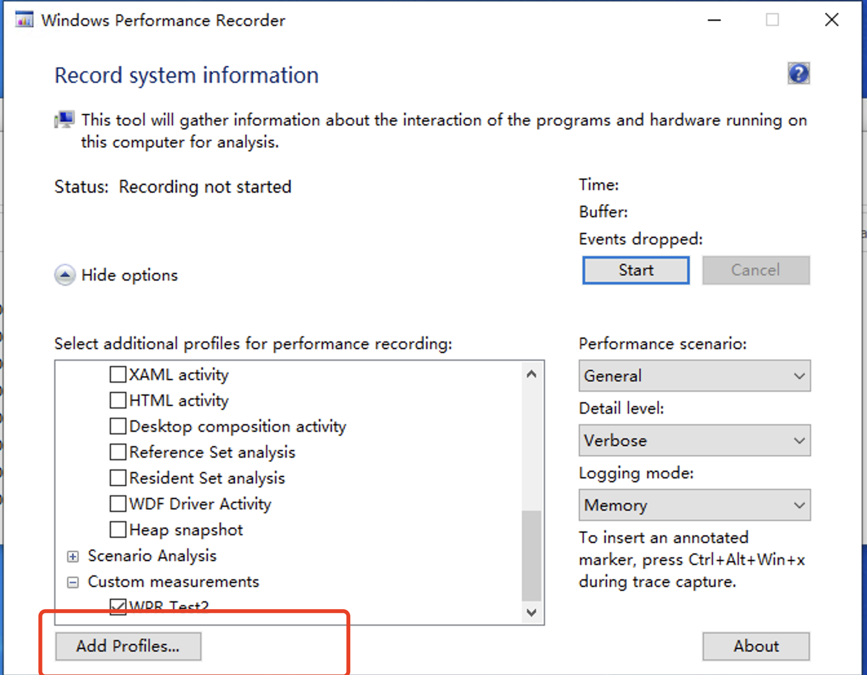Enable Reference Set analysis profile

[118, 453]
